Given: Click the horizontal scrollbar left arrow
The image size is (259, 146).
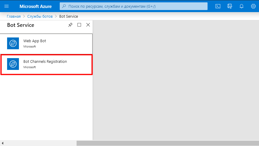Looking at the screenshot, I should (2, 143).
